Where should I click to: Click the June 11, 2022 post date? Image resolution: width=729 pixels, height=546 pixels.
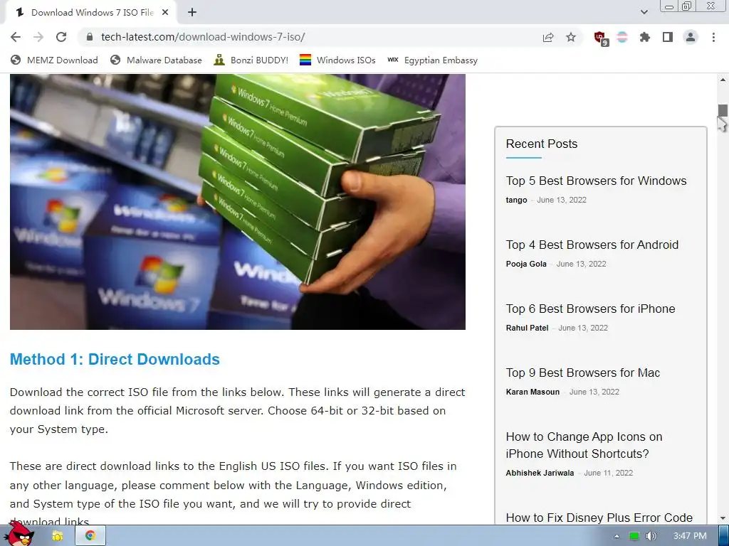point(608,473)
